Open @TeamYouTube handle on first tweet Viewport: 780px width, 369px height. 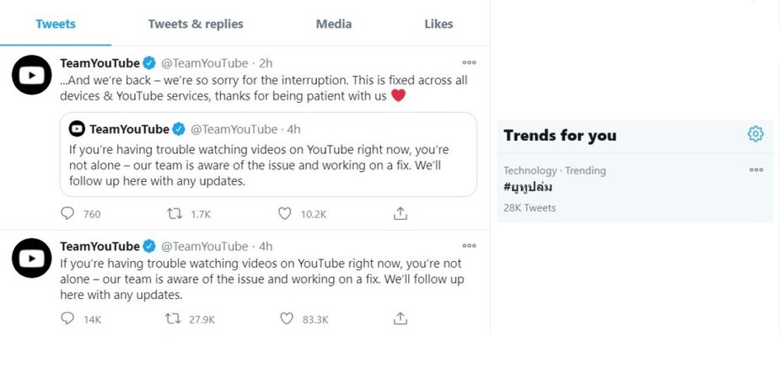tap(204, 63)
